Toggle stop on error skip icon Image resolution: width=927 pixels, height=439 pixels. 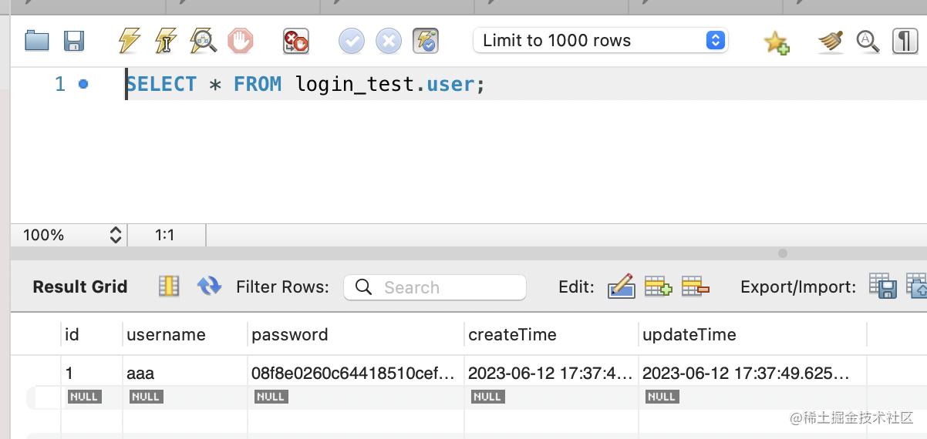(x=295, y=41)
